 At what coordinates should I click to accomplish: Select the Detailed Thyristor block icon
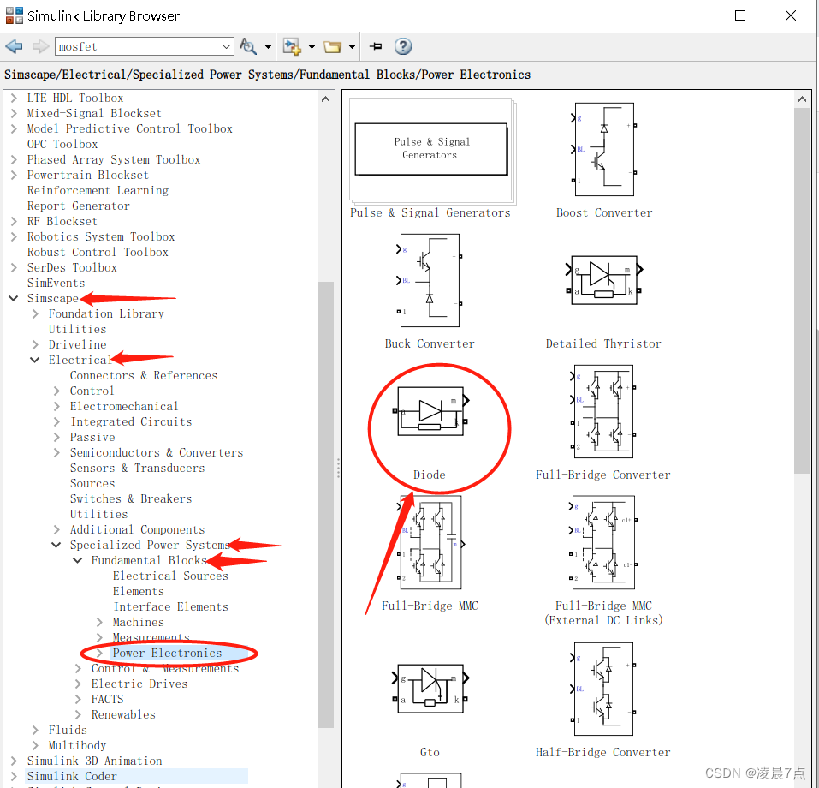(604, 279)
